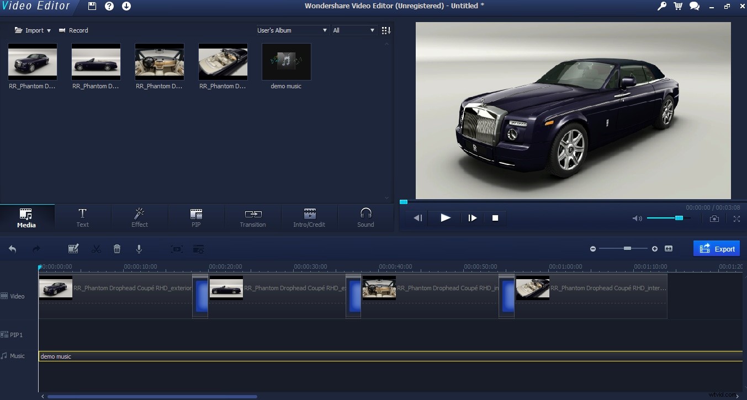
Task: Select the demo music thumbnail in the album
Action: (x=286, y=61)
